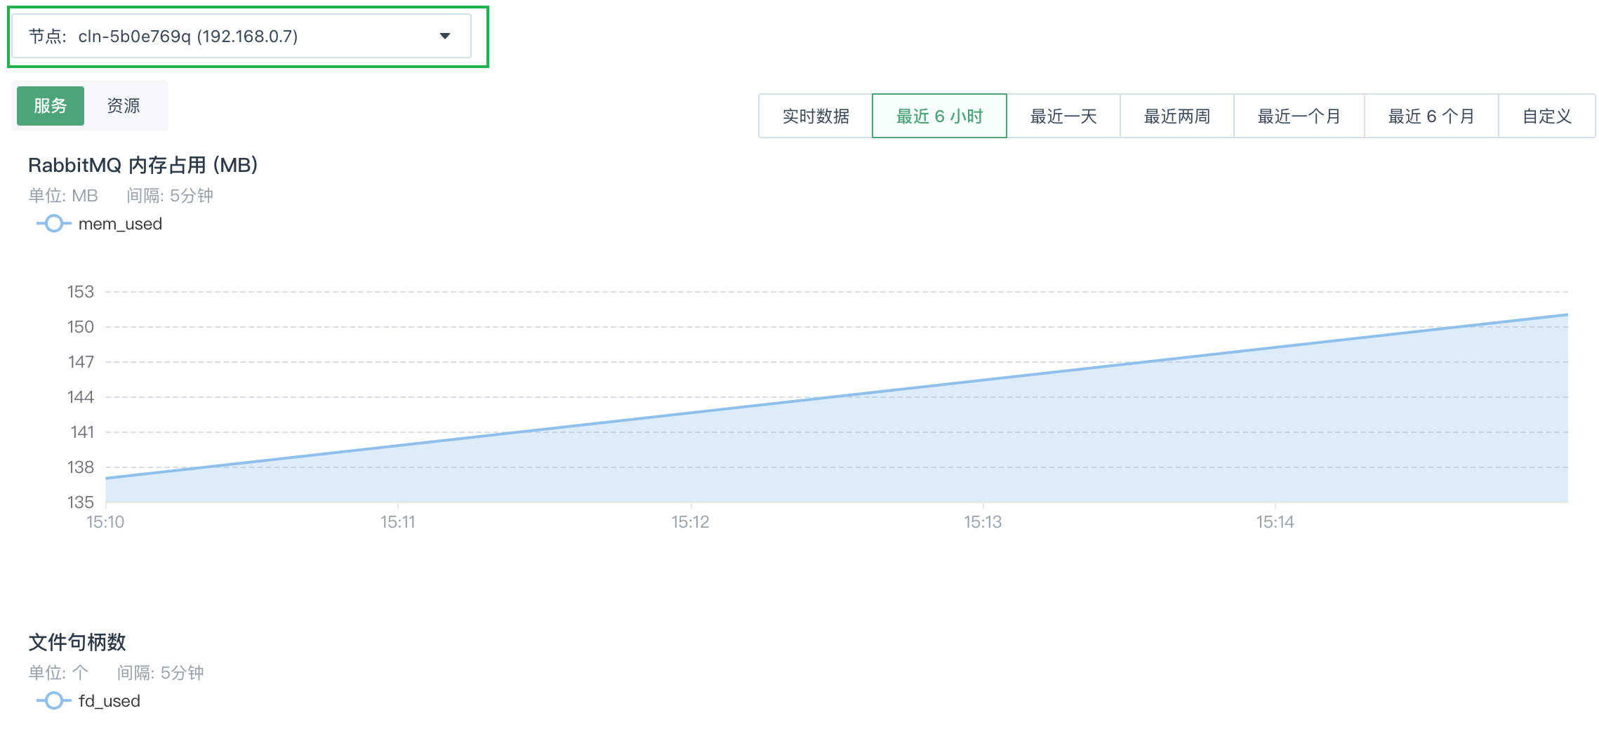This screenshot has width=1599, height=734.
Task: Click the 15:11 x-axis label
Action: tap(398, 522)
